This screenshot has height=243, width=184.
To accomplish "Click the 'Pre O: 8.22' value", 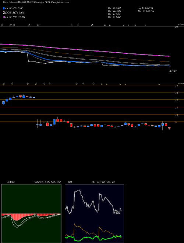I will coord(114,8).
